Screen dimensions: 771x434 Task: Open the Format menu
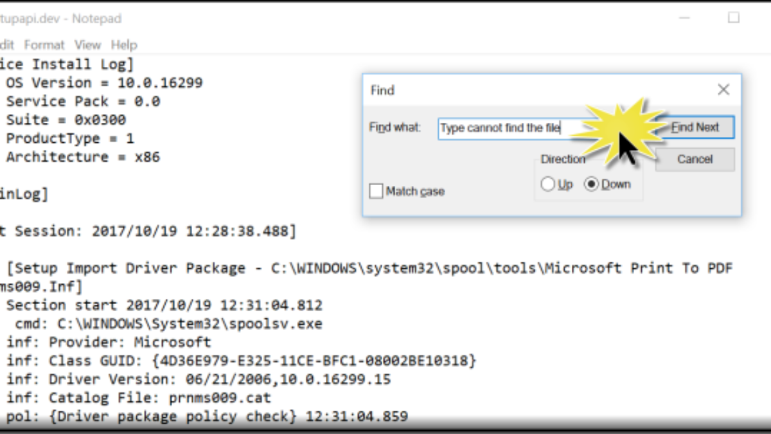tap(44, 45)
